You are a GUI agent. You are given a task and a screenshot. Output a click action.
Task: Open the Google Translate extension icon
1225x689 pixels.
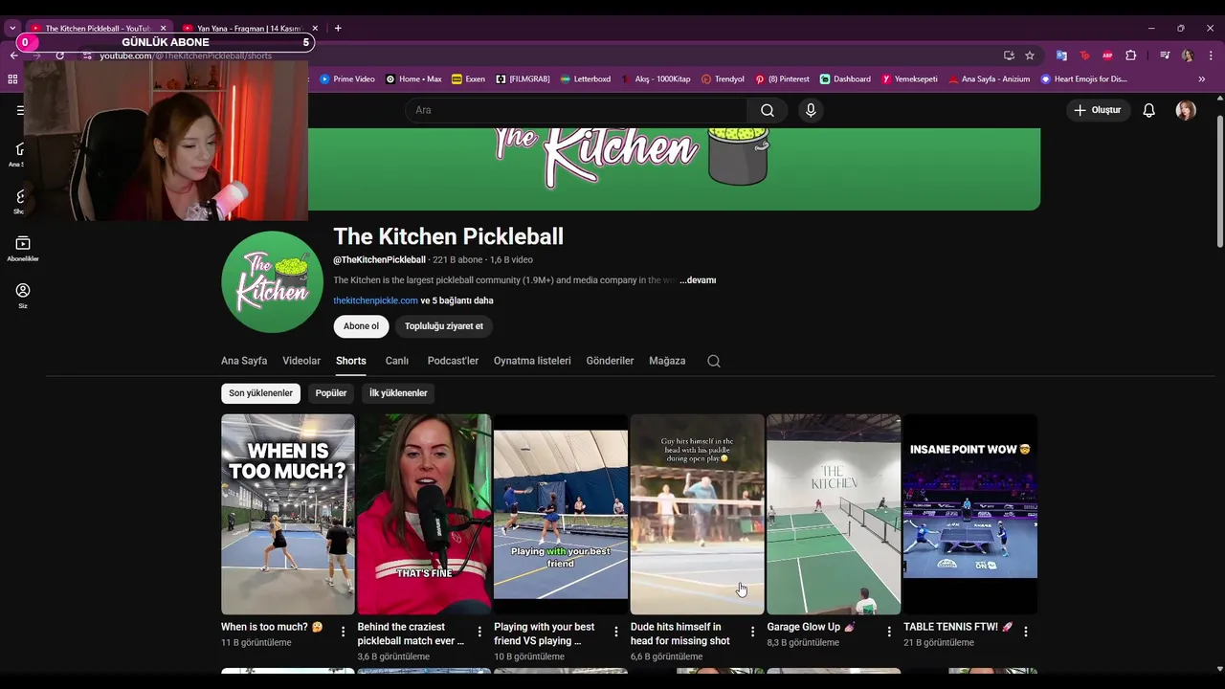tap(1061, 56)
